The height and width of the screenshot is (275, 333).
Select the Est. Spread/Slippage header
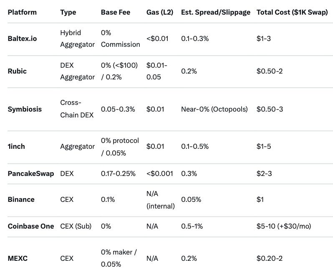pyautogui.click(x=215, y=12)
